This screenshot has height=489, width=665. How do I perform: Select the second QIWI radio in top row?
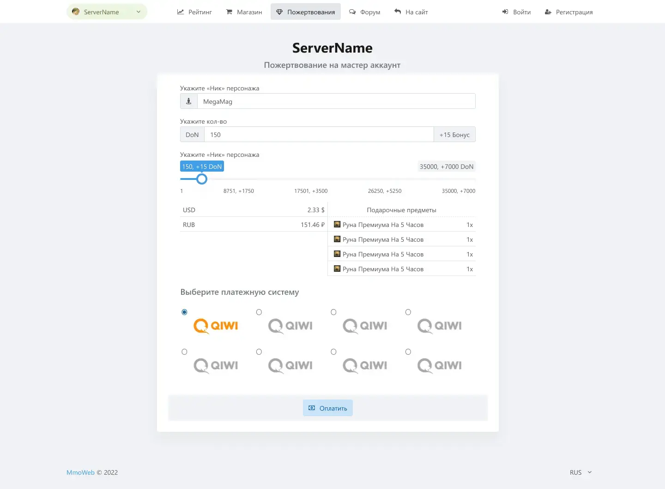tap(259, 312)
